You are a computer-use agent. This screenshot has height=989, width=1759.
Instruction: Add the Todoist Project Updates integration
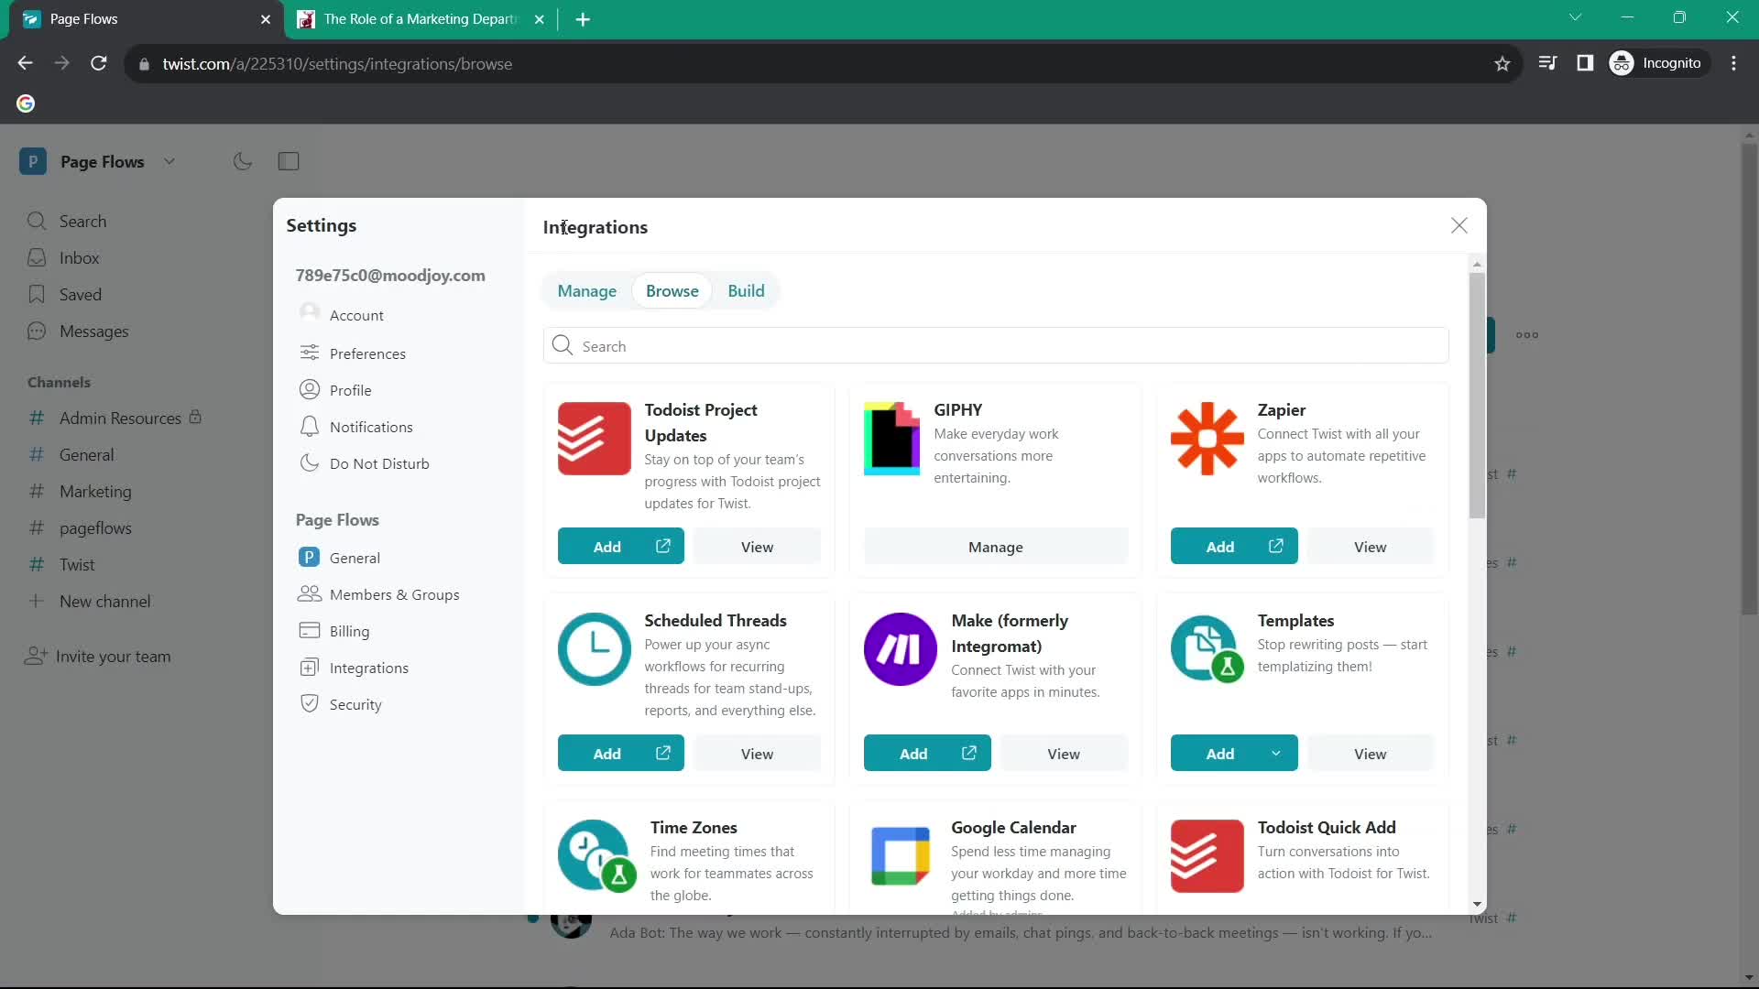[x=620, y=547]
